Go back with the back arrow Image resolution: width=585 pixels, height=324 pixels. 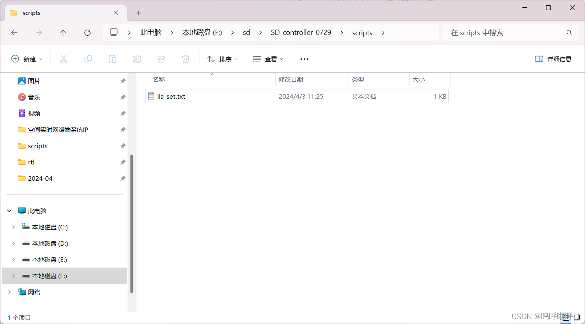click(x=15, y=32)
